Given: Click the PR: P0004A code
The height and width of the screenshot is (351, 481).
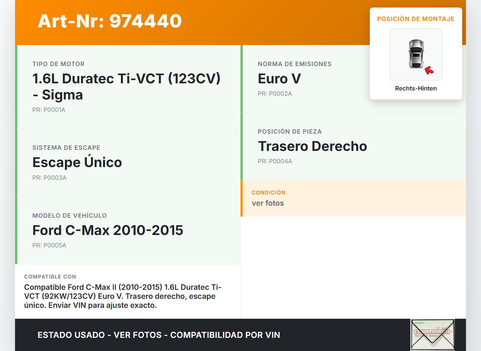Looking at the screenshot, I should [x=275, y=161].
